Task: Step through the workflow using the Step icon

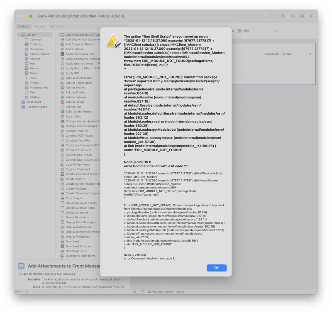Action: point(293,16)
